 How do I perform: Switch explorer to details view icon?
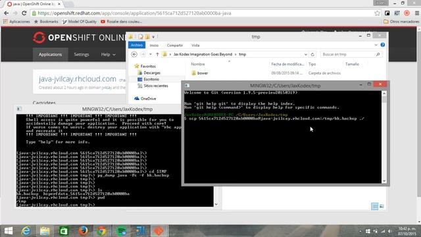pyautogui.click(x=374, y=206)
